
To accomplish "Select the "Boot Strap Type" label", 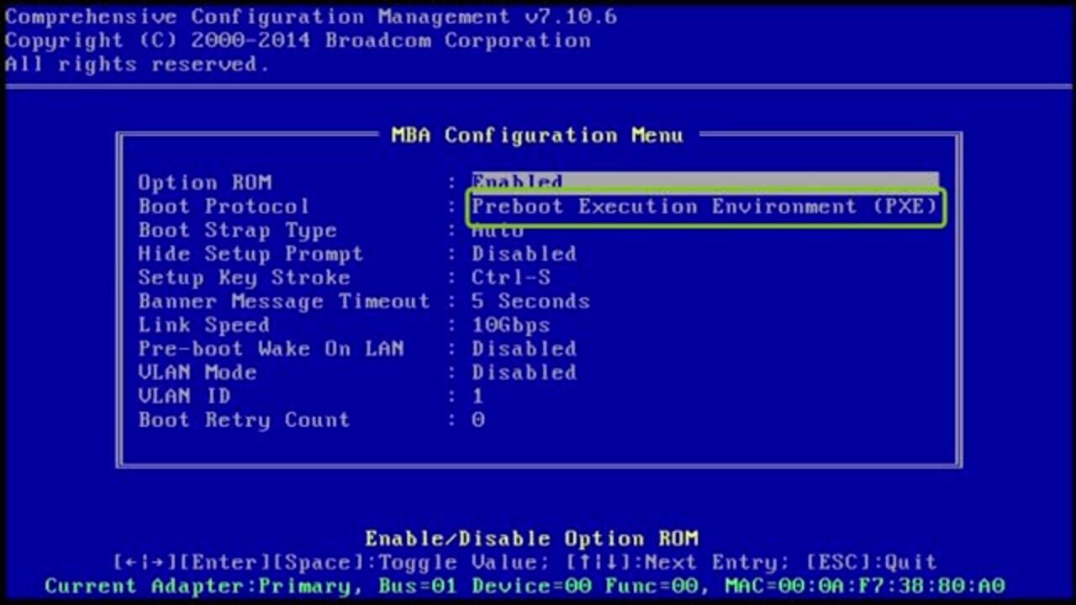I will pos(237,230).
